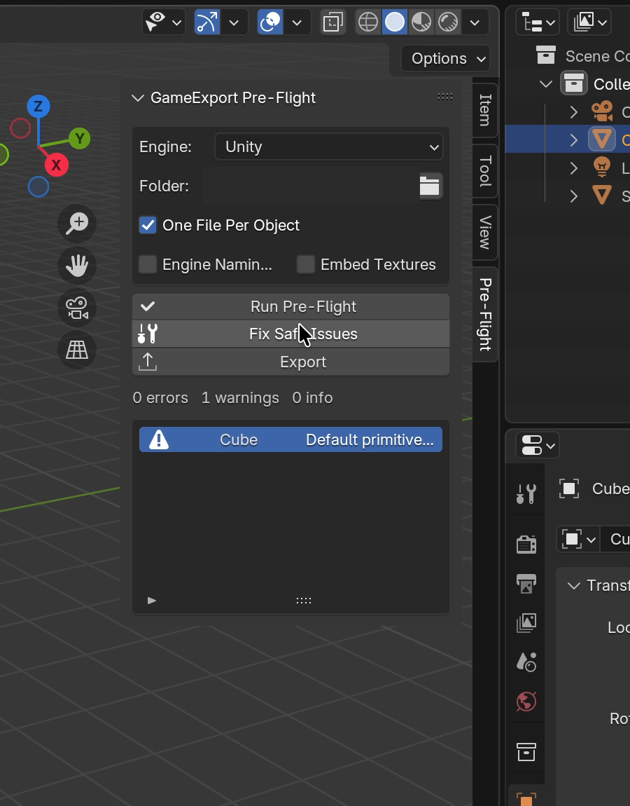Select Scene Collection in the Outliner
Image resolution: width=630 pixels, height=806 pixels.
pyautogui.click(x=597, y=55)
